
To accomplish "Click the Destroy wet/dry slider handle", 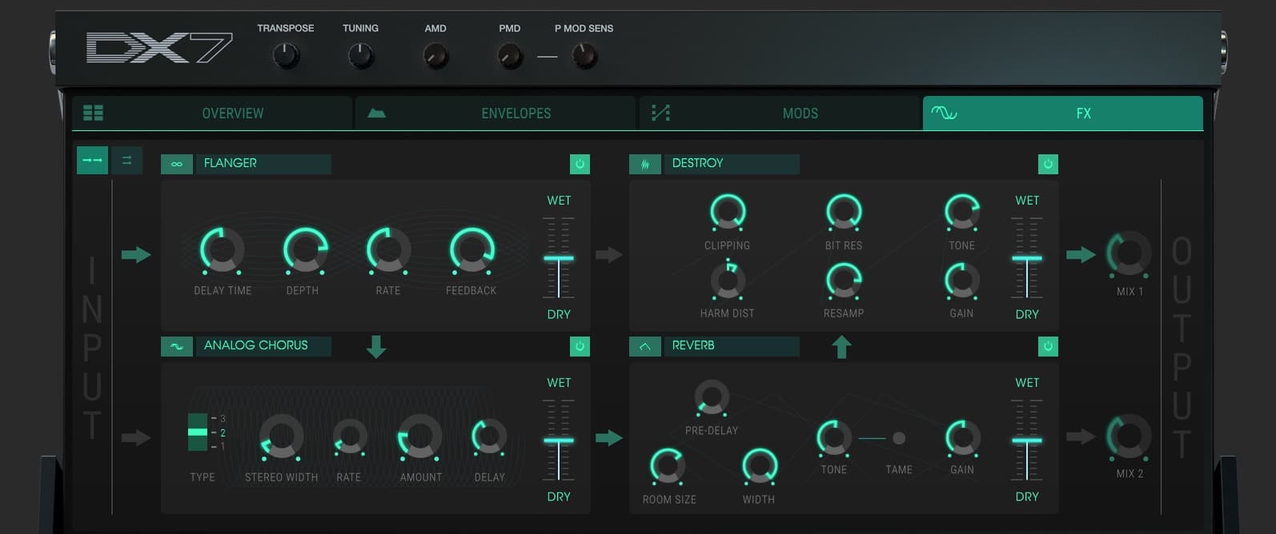I will [x=1027, y=258].
